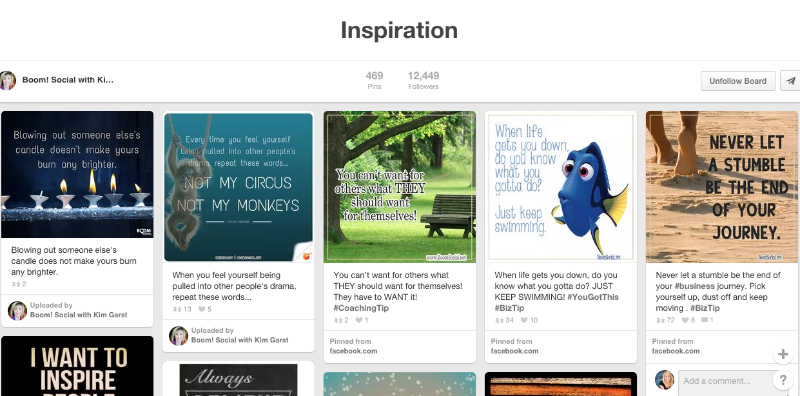Open the #CoachingTip hashtag link
This screenshot has width=800, height=396.
[x=361, y=308]
